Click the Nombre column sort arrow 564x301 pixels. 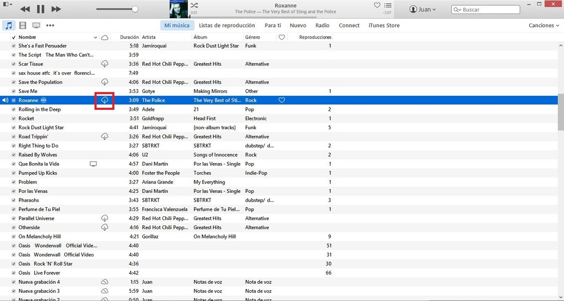(x=95, y=37)
